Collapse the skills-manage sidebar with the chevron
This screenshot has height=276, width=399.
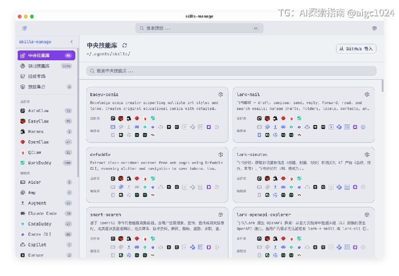(x=71, y=42)
